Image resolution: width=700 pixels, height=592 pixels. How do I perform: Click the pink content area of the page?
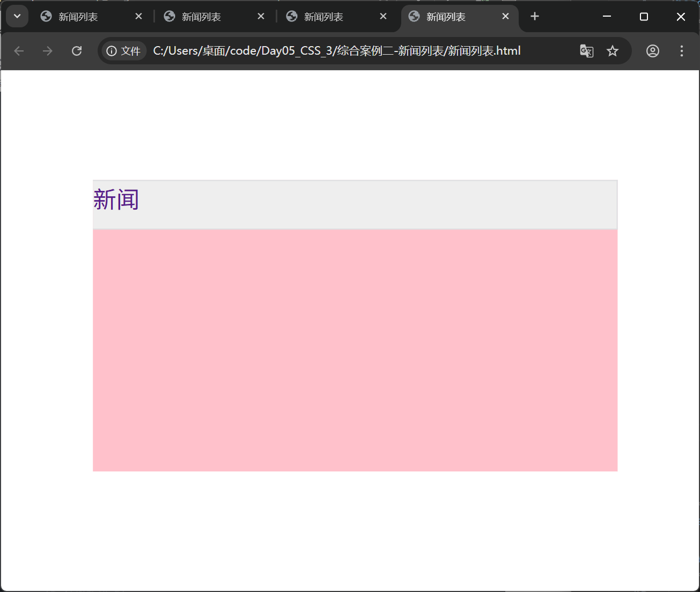354,349
